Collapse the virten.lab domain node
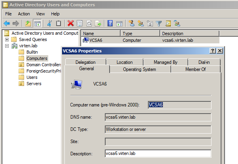This screenshot has height=164, width=238. click(7, 46)
